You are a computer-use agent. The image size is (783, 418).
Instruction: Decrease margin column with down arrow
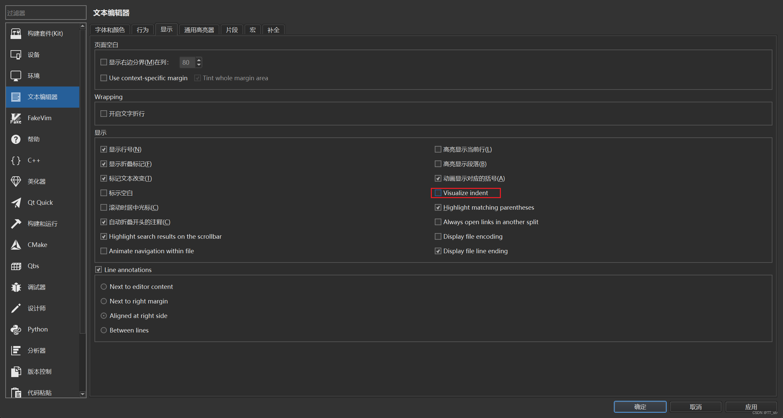[x=199, y=65]
